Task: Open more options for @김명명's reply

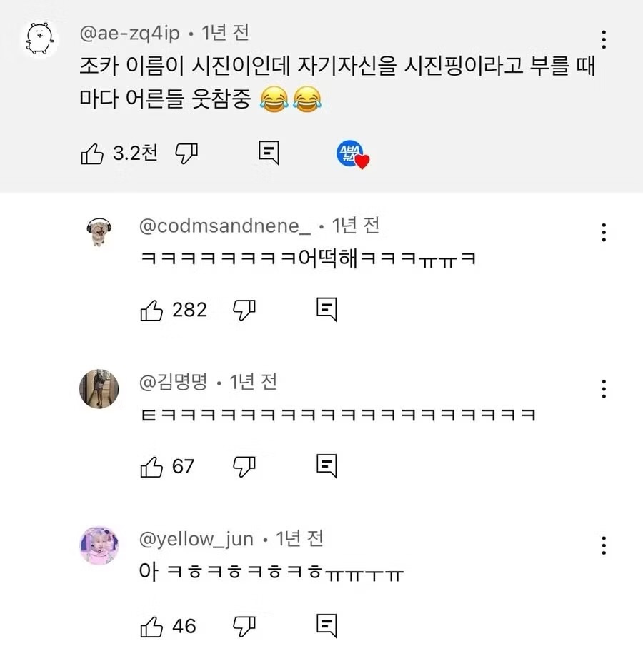Action: tap(604, 389)
